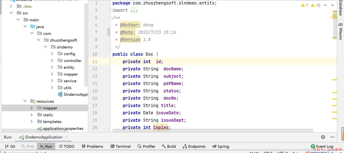
Task: Expand the resources mapper folder
Action: click(x=32, y=108)
